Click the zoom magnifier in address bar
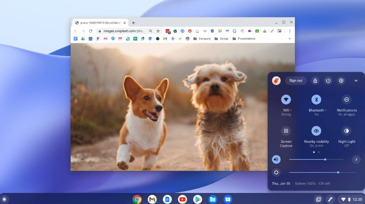This screenshot has width=365, height=204. (150, 31)
